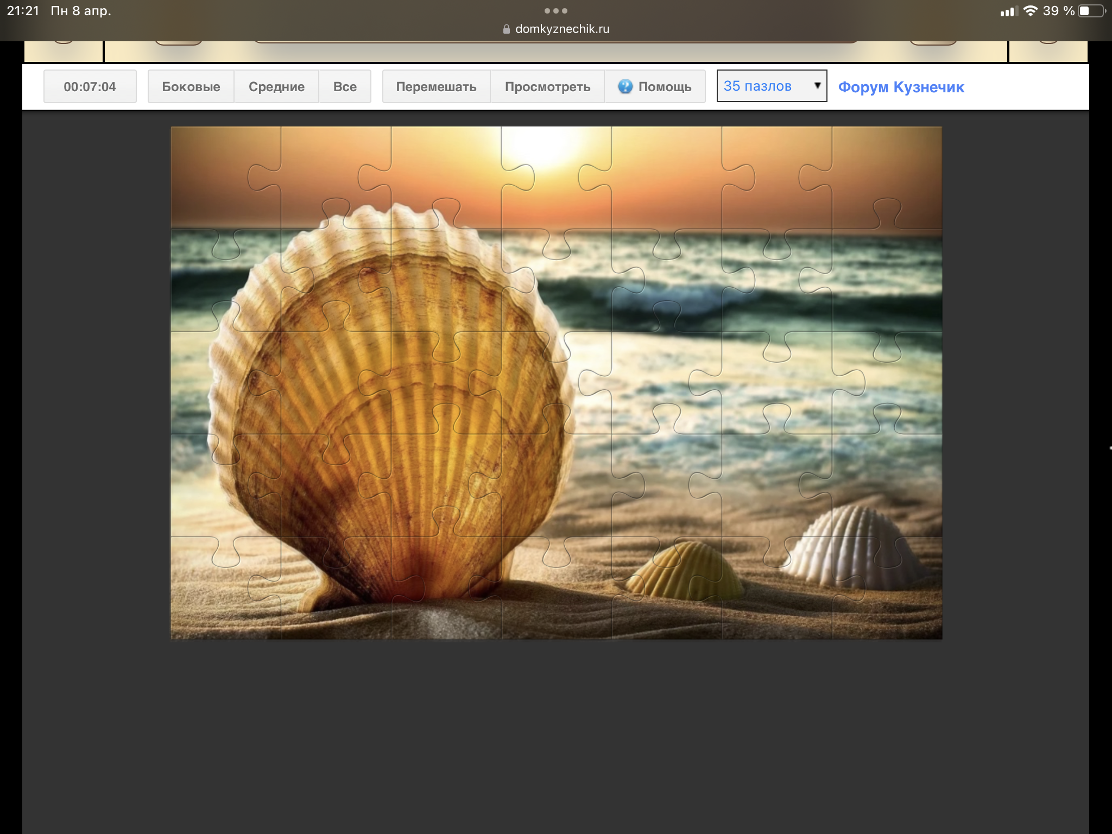
Task: Open the Форум Кузнечик link
Action: (x=901, y=87)
